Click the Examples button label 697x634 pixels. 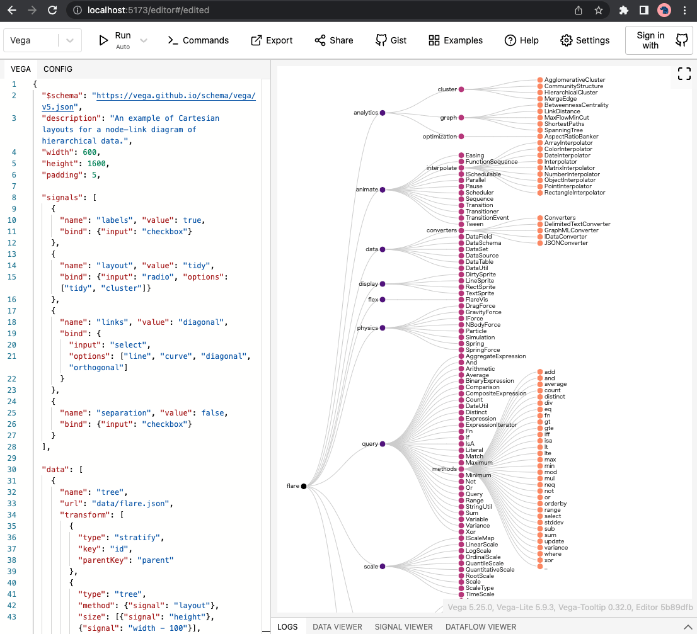tap(463, 40)
